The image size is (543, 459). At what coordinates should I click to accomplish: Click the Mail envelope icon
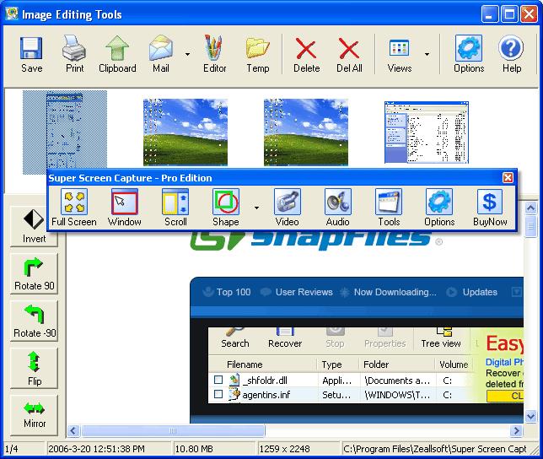click(161, 48)
